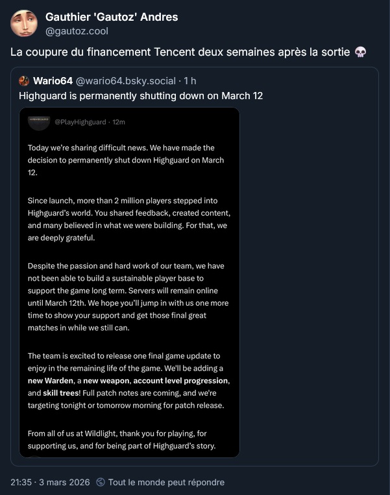Click the bold "skill trees" text in image

[x=60, y=393]
